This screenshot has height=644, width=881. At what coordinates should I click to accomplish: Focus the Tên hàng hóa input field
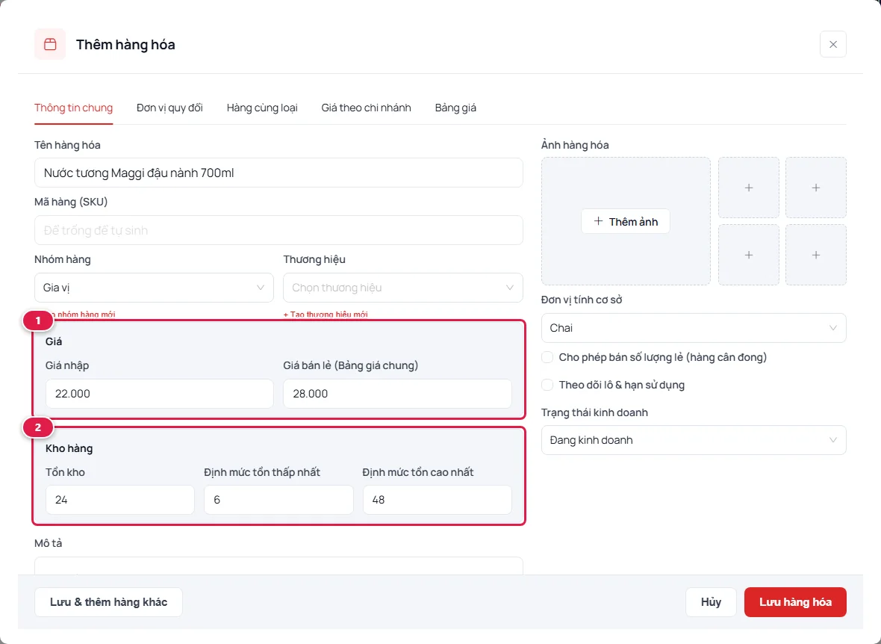tap(278, 173)
